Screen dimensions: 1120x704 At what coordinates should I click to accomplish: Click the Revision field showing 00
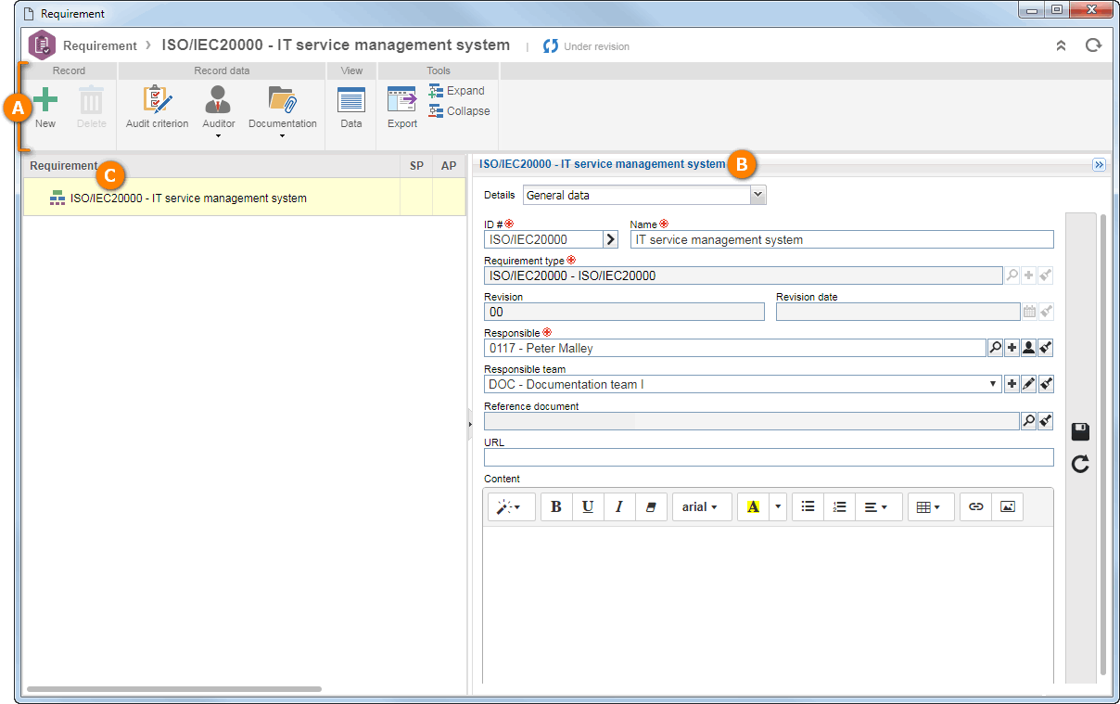[624, 312]
